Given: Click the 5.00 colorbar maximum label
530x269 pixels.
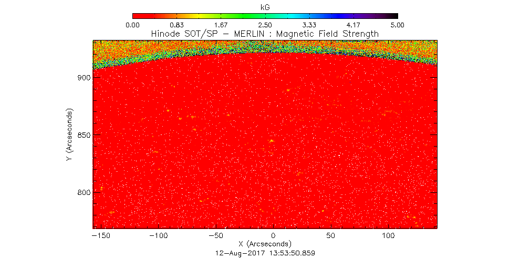Looking at the screenshot, I should (x=398, y=25).
